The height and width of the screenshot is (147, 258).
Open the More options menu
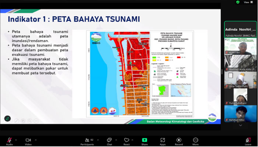tap(195, 141)
